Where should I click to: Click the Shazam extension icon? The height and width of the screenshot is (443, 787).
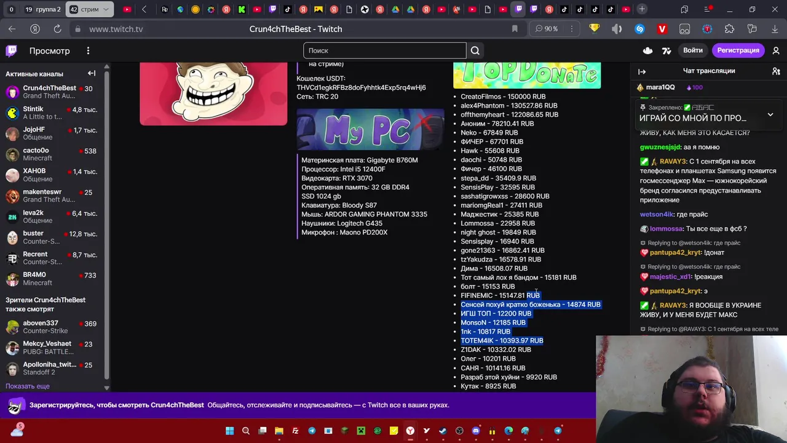pos(639,29)
